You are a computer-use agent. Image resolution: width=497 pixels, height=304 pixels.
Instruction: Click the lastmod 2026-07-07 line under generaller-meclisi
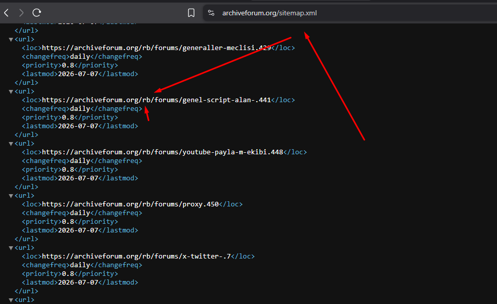[x=80, y=74]
